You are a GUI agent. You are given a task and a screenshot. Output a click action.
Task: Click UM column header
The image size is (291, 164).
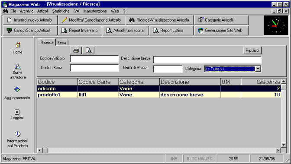tap(231, 82)
